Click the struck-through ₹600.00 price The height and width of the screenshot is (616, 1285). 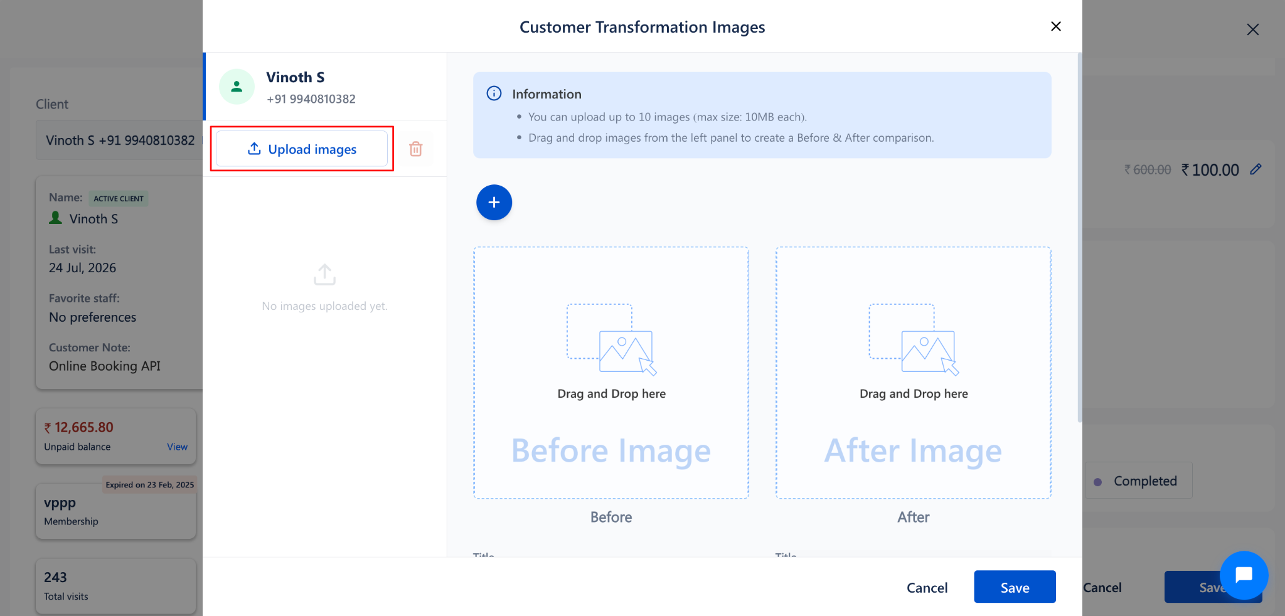pos(1148,170)
